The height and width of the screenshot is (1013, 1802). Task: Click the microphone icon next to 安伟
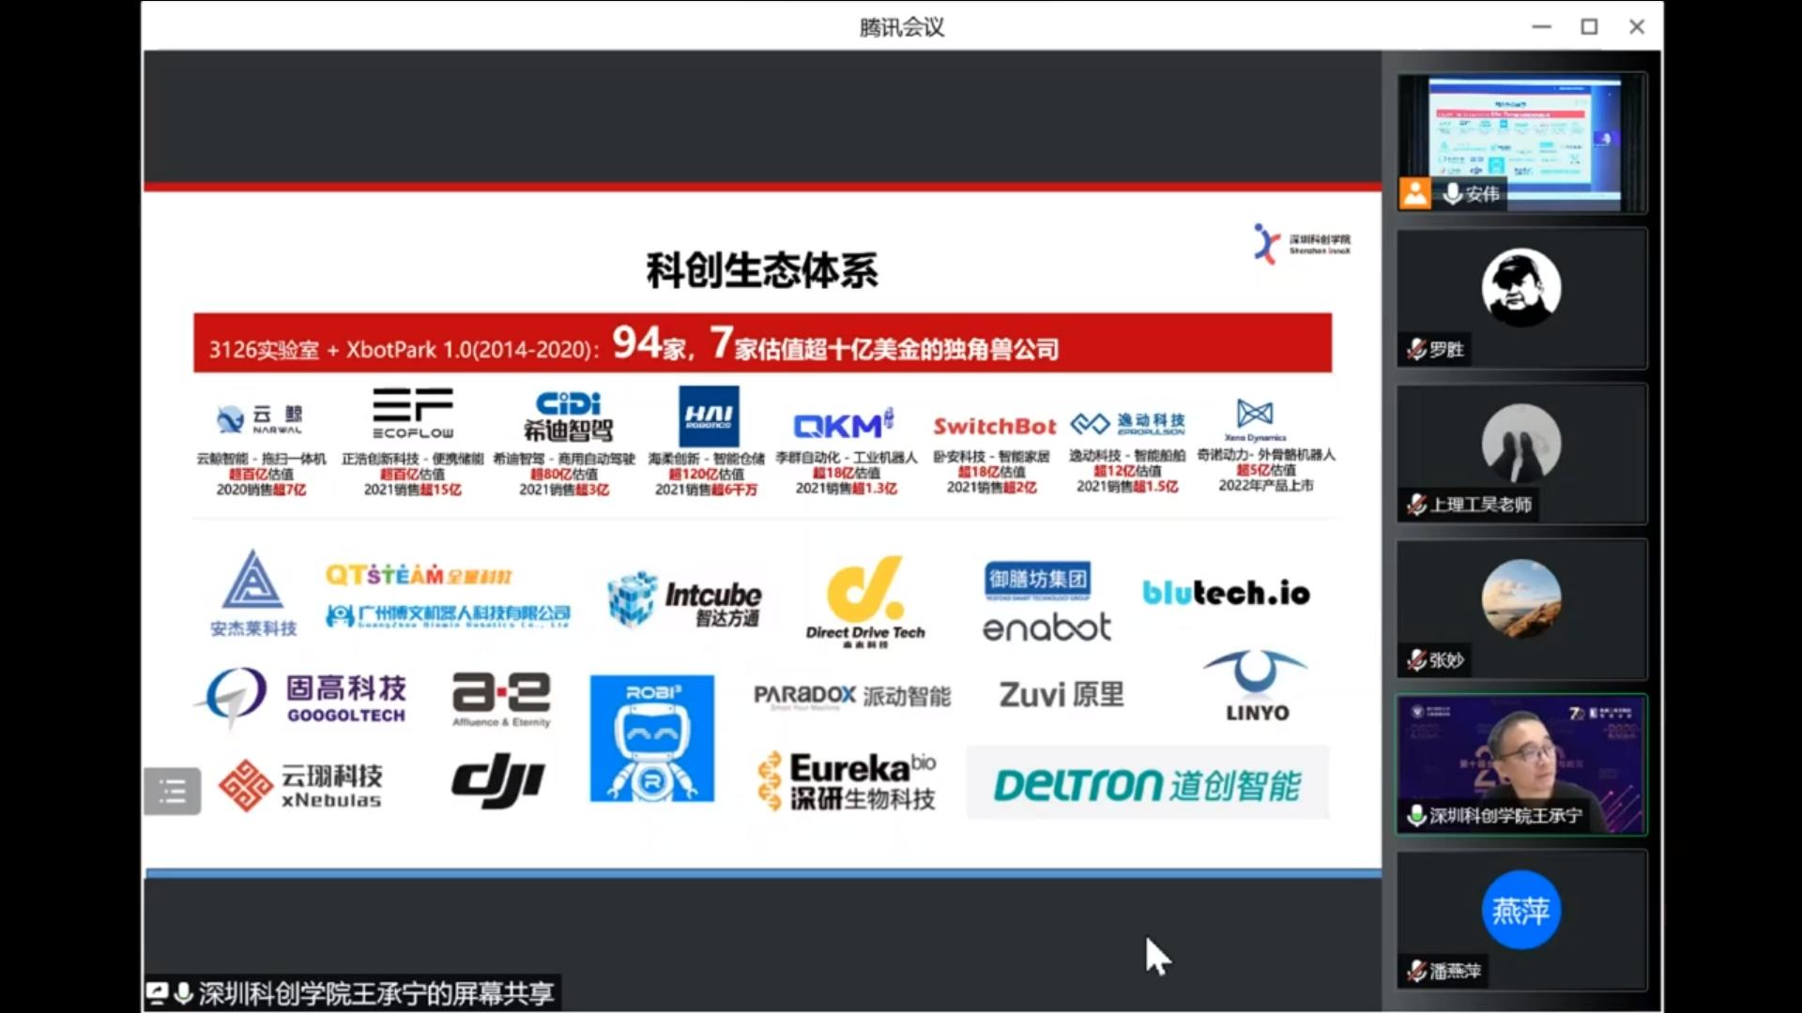tap(1452, 193)
